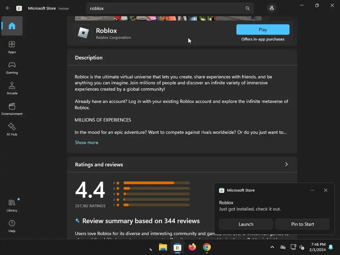Open the Apps section in sidebar
This screenshot has width=340, height=255.
pos(12,47)
